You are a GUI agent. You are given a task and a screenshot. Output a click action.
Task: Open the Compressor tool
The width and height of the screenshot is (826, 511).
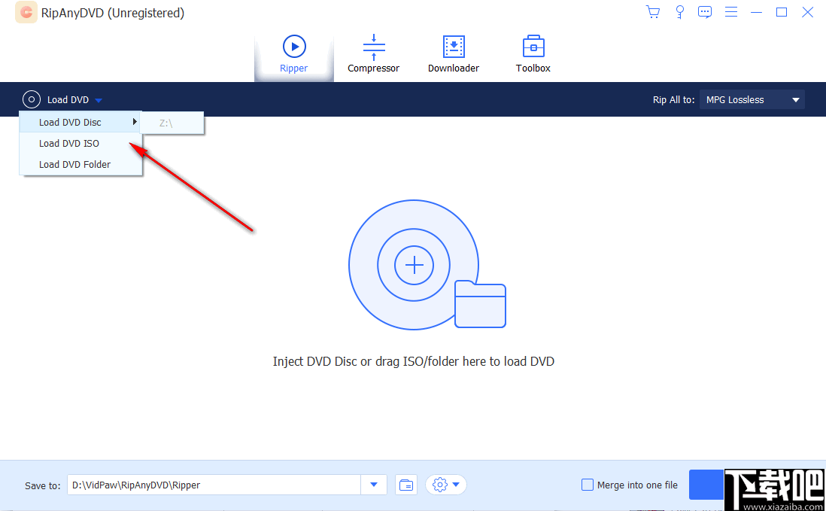[x=373, y=53]
